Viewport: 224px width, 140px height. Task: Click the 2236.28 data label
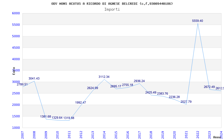(x=174, y=97)
